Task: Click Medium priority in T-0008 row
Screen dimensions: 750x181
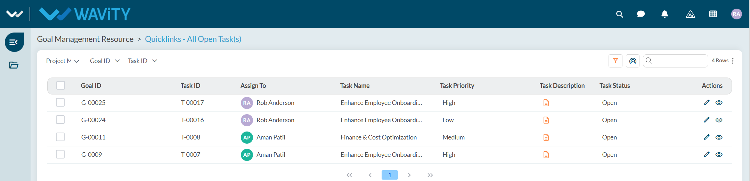Action: [x=454, y=137]
